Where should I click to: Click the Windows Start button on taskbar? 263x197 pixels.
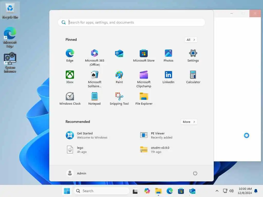(x=67, y=191)
